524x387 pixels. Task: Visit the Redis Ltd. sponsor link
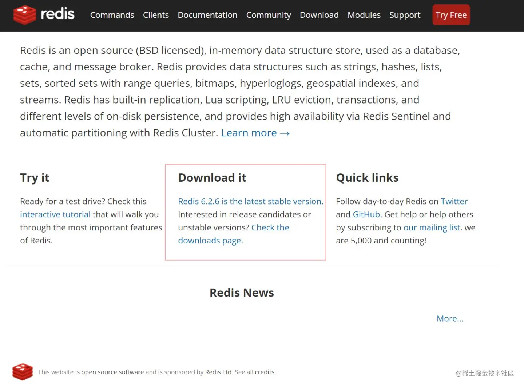pos(219,372)
